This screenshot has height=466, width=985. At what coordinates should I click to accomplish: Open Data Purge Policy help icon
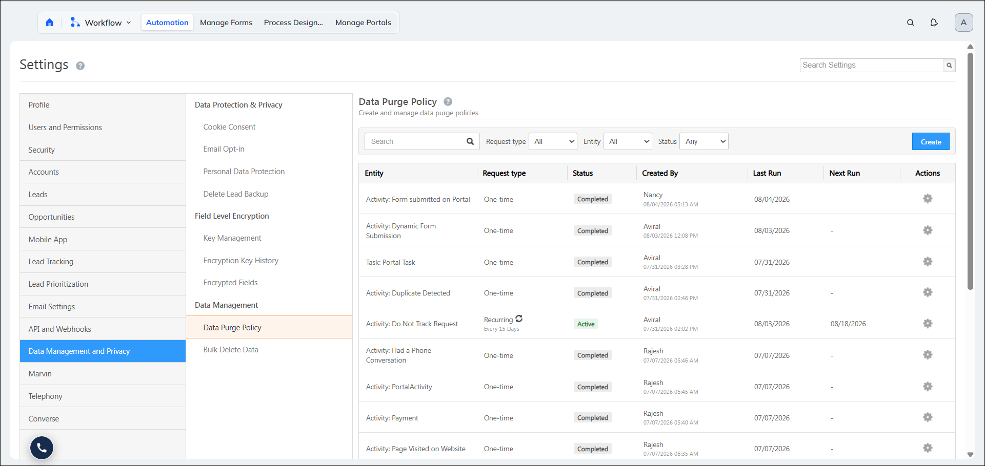tap(448, 101)
